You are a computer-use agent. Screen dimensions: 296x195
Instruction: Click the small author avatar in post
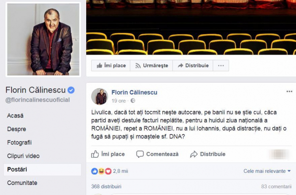coord(99,96)
